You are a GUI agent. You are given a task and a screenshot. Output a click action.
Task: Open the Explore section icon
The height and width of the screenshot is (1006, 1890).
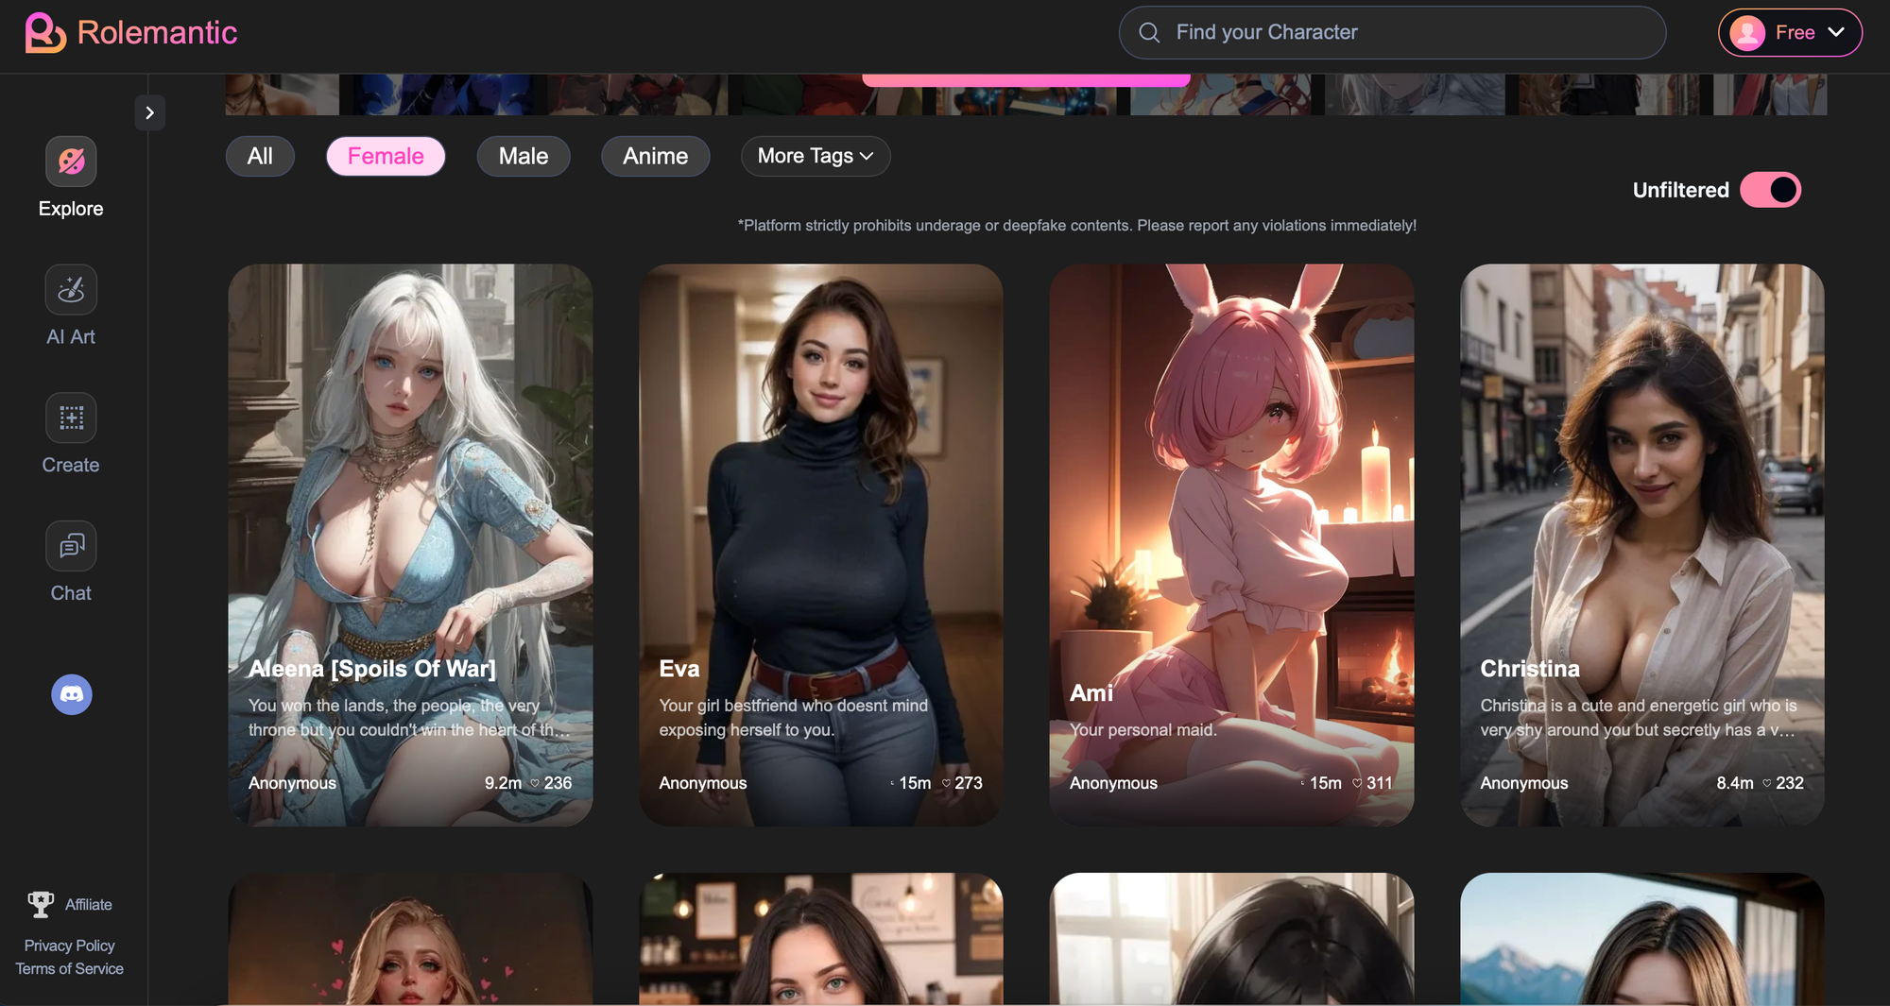click(71, 162)
